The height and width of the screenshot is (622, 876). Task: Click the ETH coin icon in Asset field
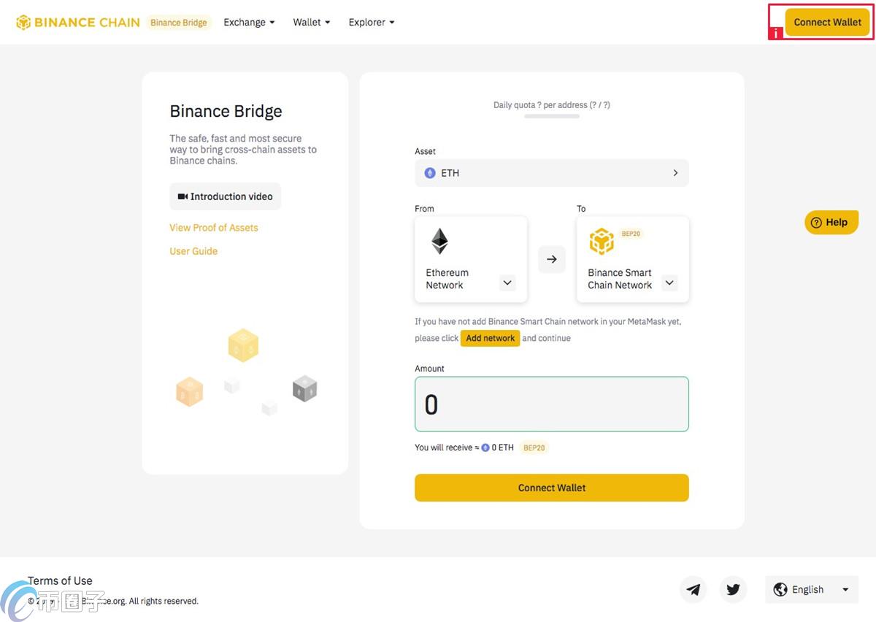[x=430, y=173]
